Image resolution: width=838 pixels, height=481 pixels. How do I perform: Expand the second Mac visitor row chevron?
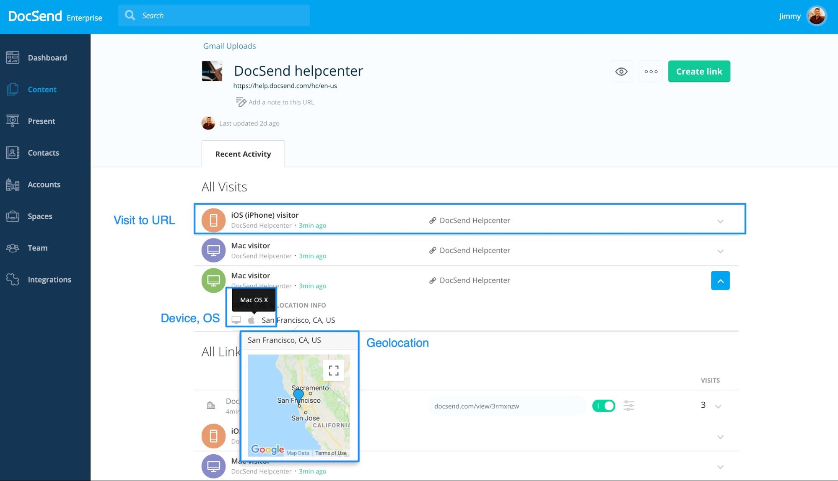(x=720, y=252)
